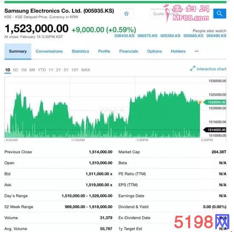Select the YTD chart range

[x=42, y=70]
